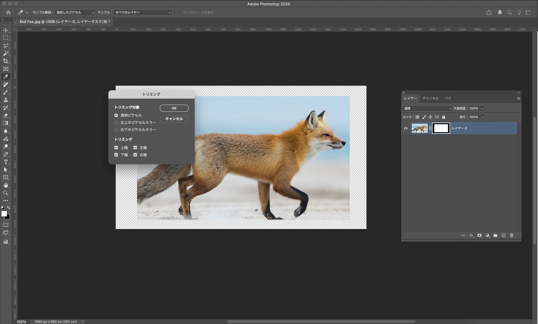Uncheck the 上端 trim checkbox
Screen dimensions: 538x324
pyautogui.click(x=116, y=148)
